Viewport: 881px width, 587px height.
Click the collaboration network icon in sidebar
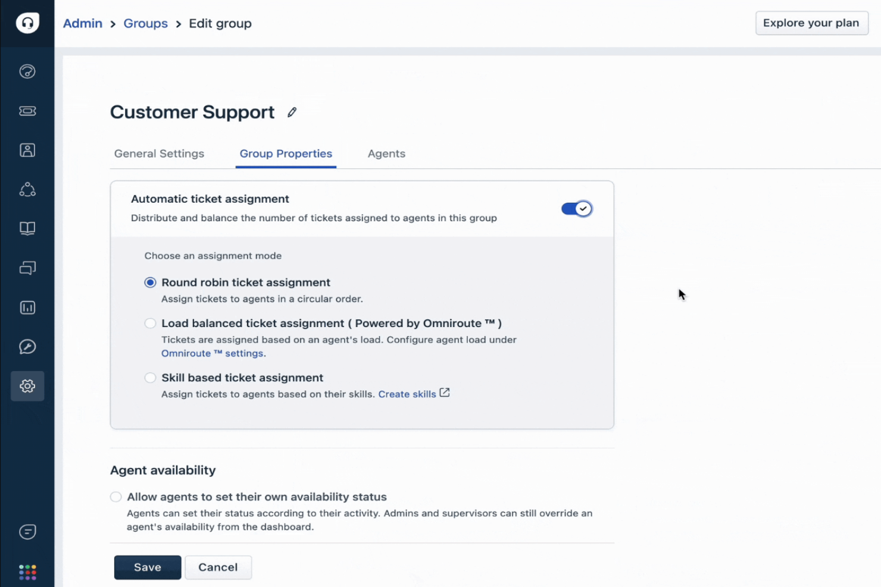pos(27,189)
